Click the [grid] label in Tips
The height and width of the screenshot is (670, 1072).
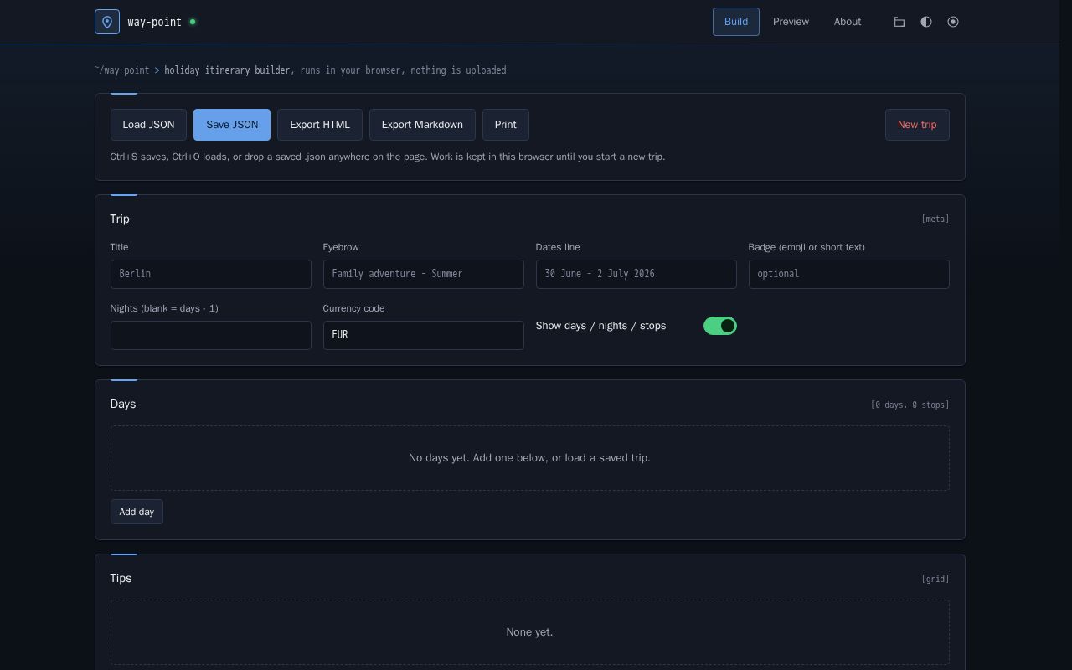click(935, 579)
